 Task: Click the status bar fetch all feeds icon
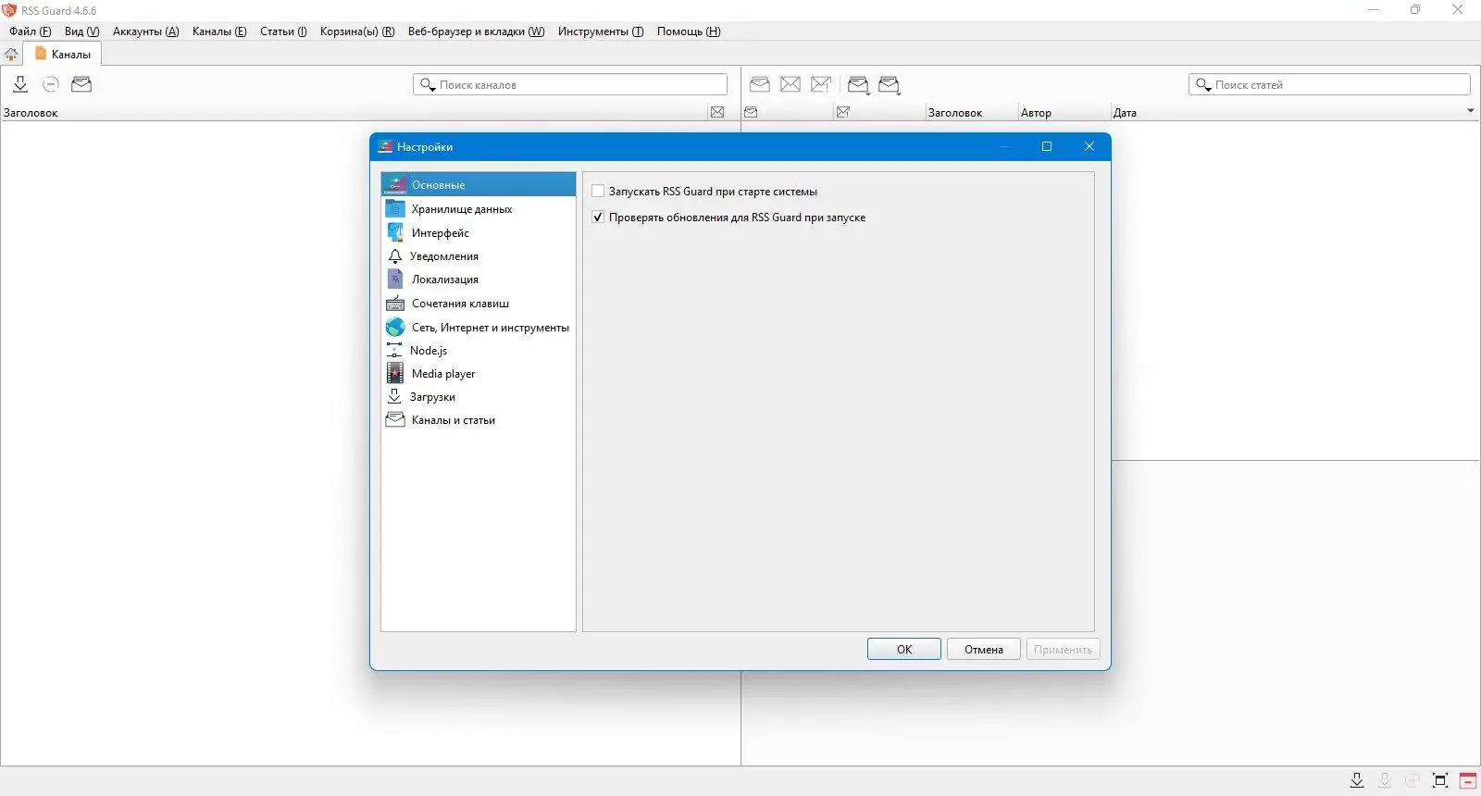tap(1357, 780)
